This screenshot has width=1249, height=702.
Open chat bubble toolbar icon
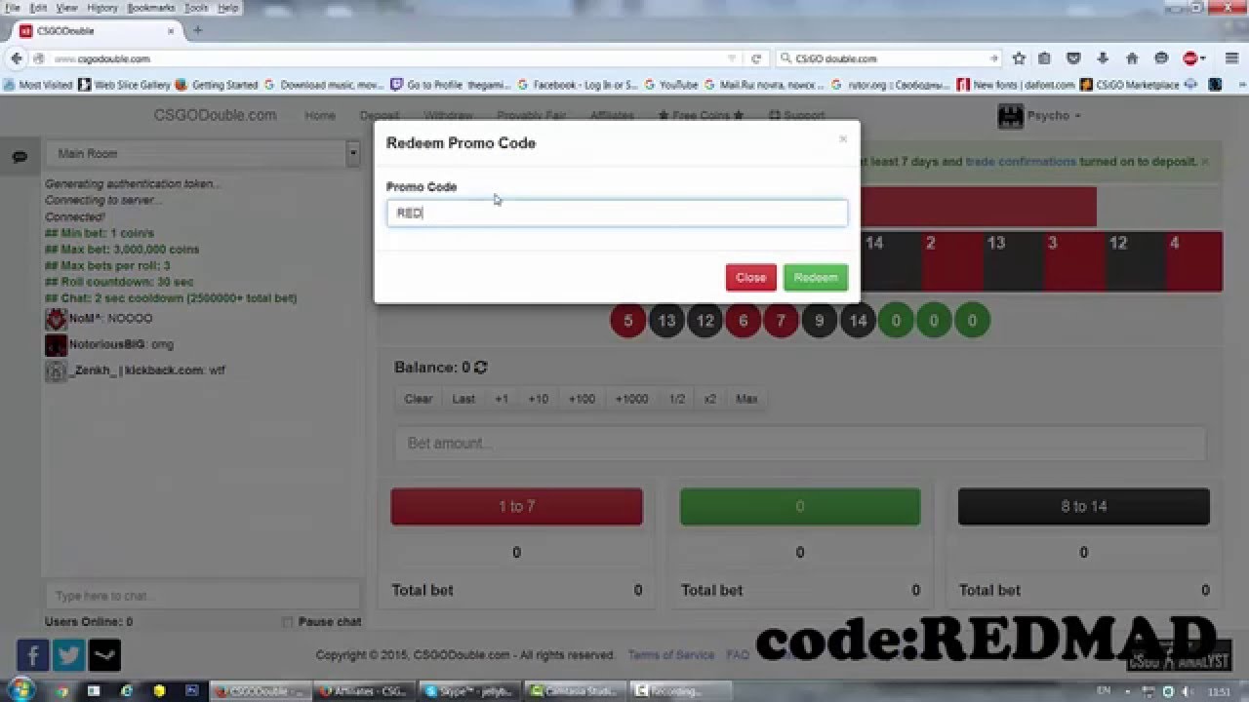pyautogui.click(x=1161, y=58)
